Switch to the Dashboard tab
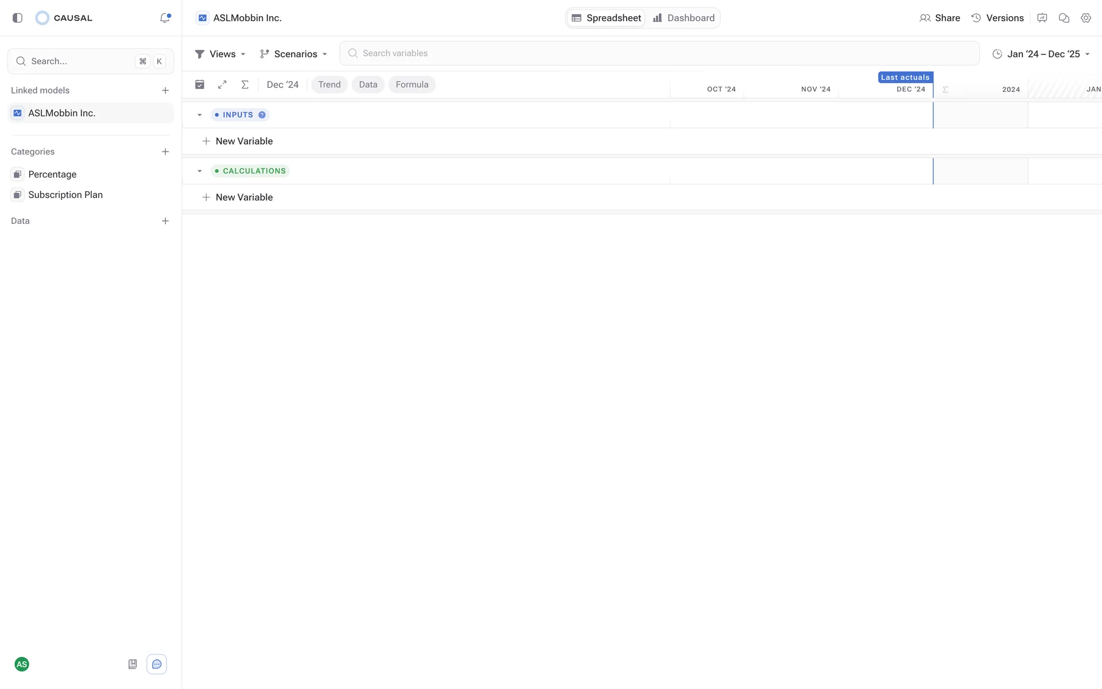This screenshot has height=689, width=1102. 684,18
